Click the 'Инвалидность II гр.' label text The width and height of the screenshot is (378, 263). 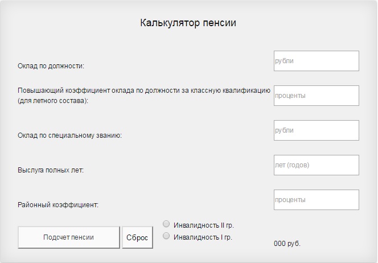tap(204, 225)
